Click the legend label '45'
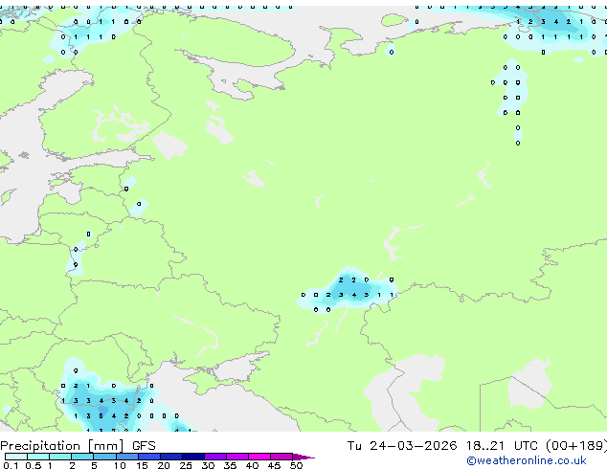Viewport: 607px width, 469px height. pos(274,465)
